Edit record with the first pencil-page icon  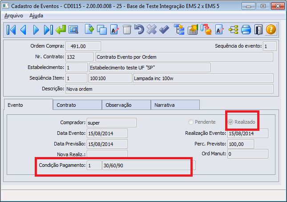[x=114, y=30]
